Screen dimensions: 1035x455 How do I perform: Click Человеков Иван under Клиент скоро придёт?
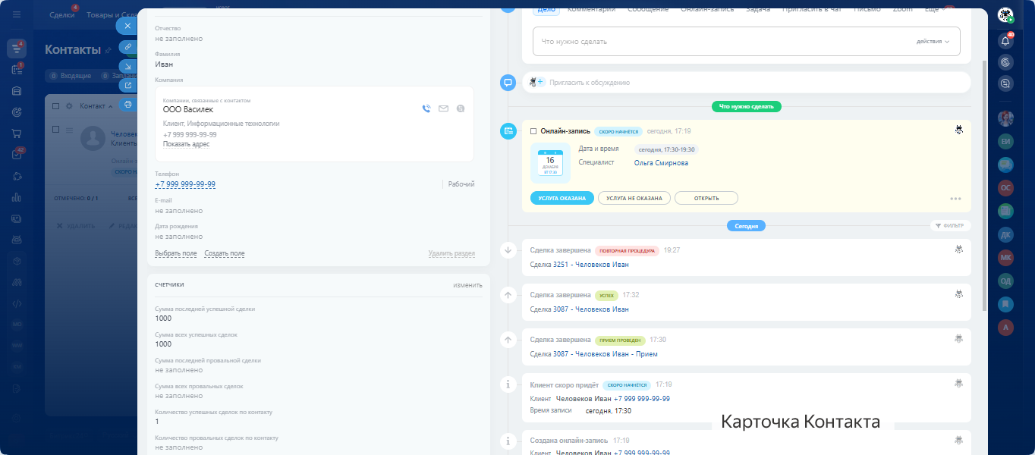point(584,399)
